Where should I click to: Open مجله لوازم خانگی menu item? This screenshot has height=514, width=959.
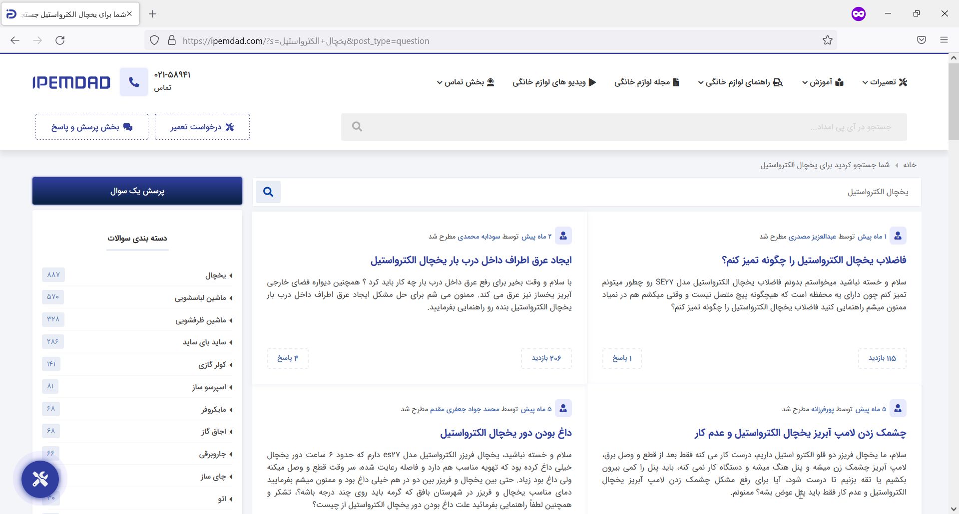coord(647,82)
